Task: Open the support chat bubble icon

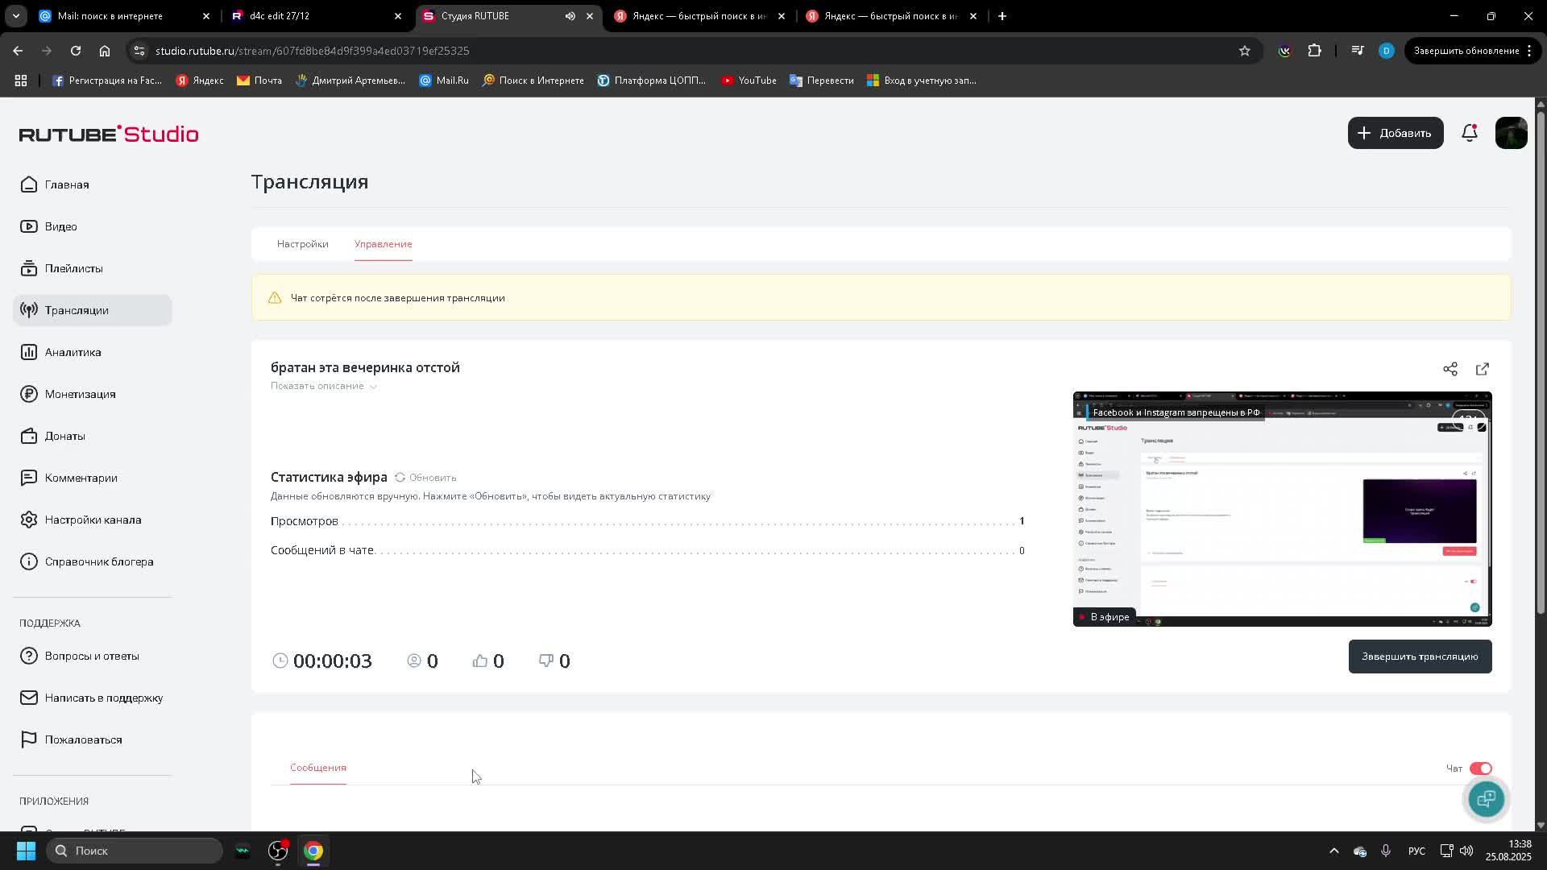Action: (x=1486, y=798)
